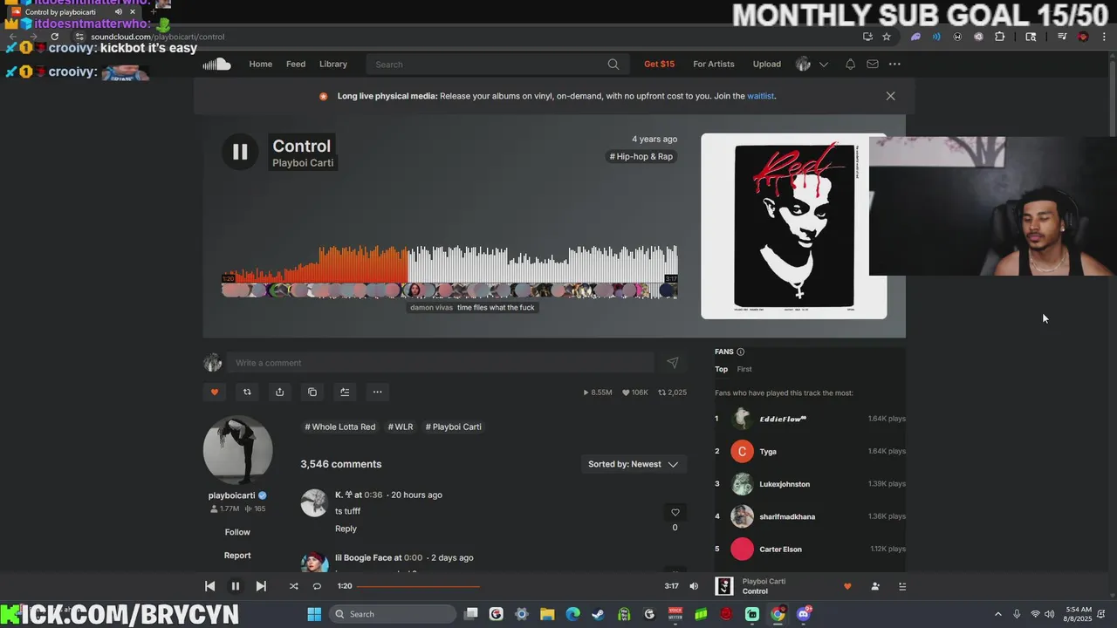The width and height of the screenshot is (1117, 628).
Task: Share the track with the share icon
Action: 279,392
